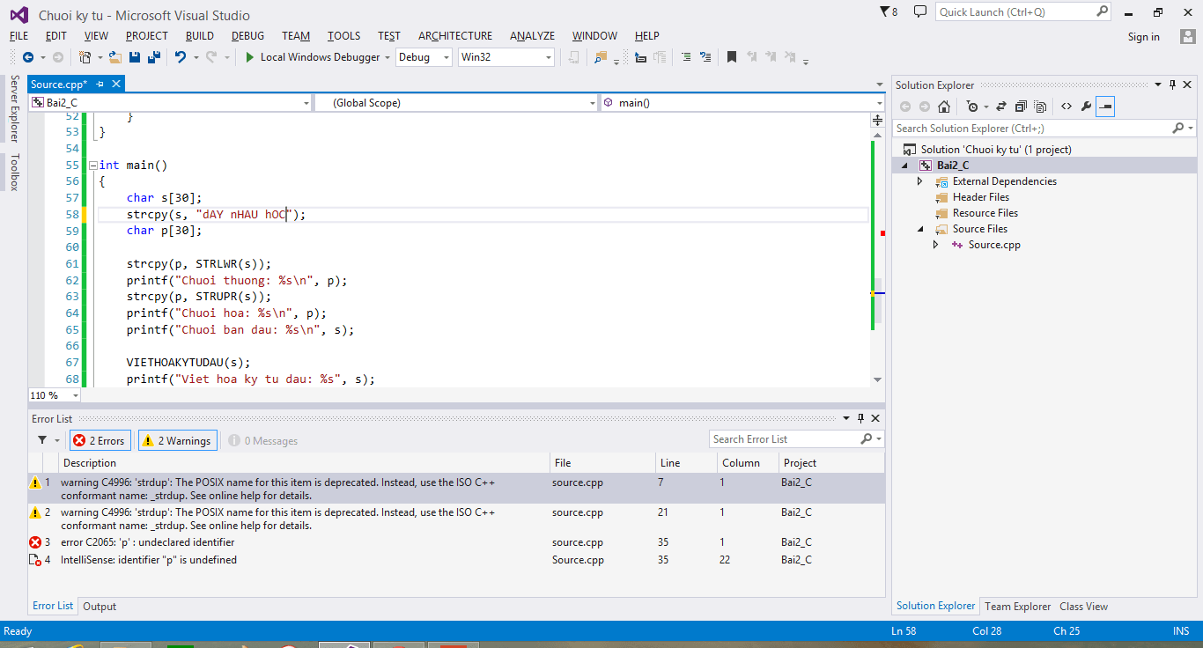Toggle the 0 Messages filter
This screenshot has height=648, width=1203.
[263, 440]
